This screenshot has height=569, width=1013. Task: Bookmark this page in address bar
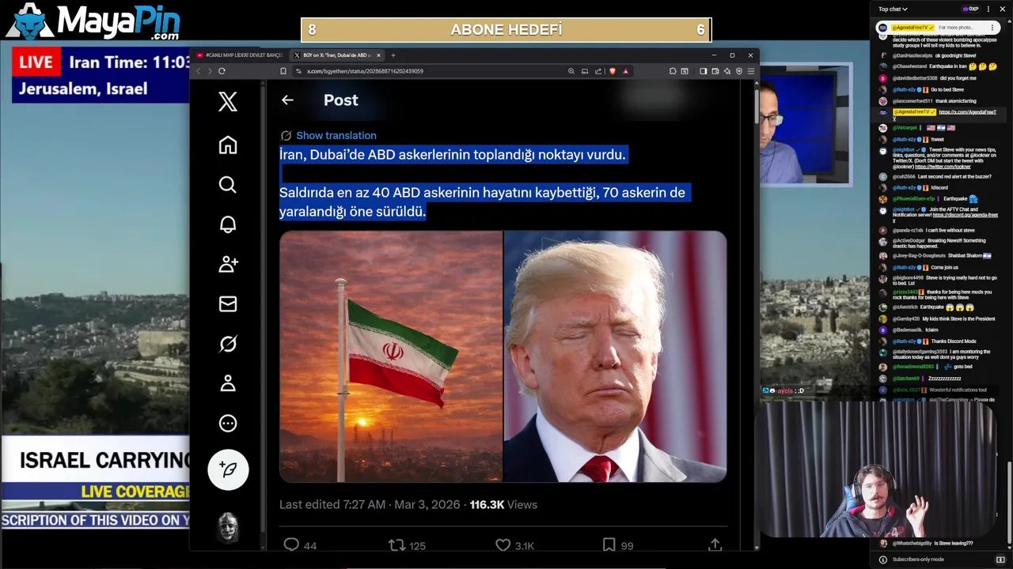pos(283,71)
